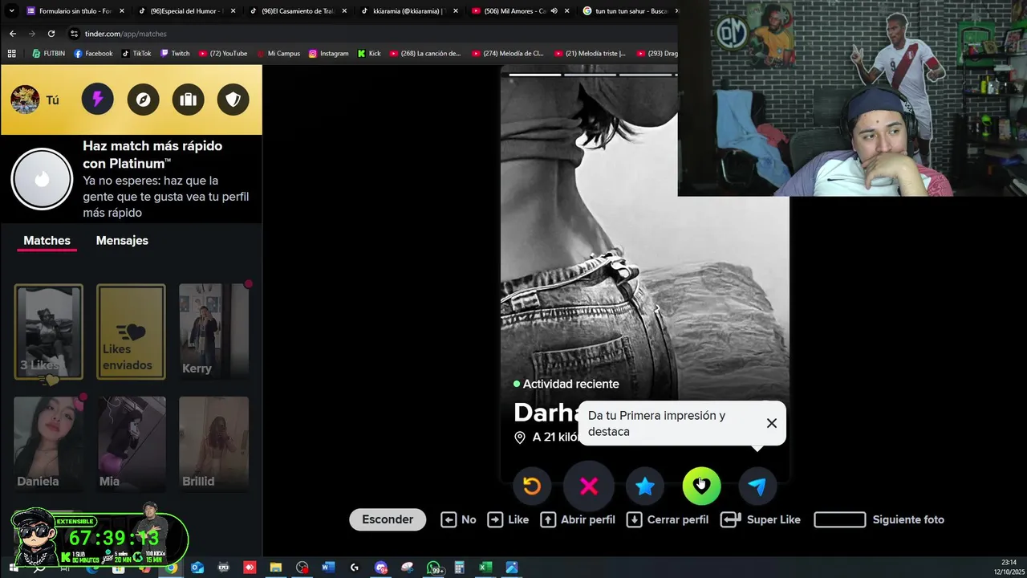Image resolution: width=1027 pixels, height=578 pixels.
Task: Click the purple lightning Boost icon
Action: [97, 100]
